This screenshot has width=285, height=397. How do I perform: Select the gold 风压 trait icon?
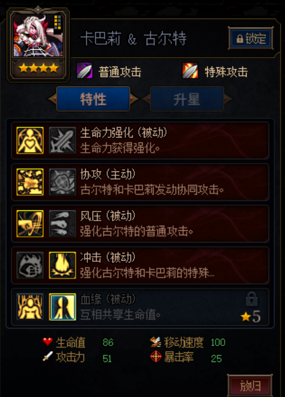[x=30, y=223]
